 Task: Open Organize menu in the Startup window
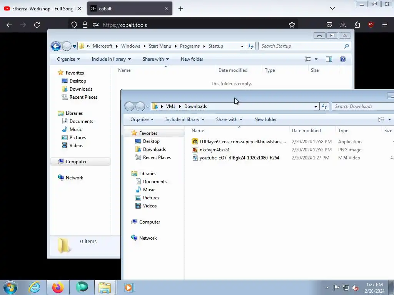click(x=68, y=59)
